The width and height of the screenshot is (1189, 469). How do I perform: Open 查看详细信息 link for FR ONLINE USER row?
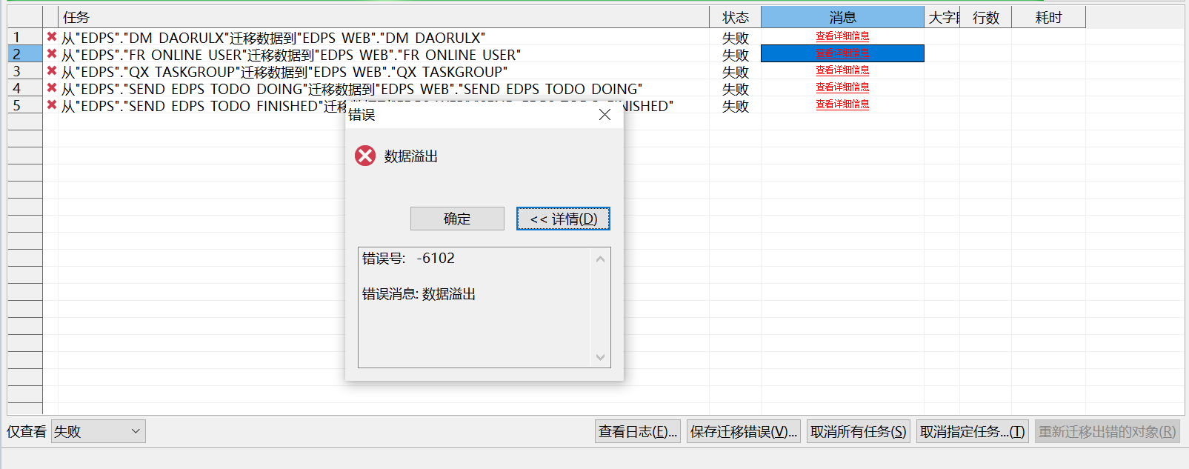[842, 53]
